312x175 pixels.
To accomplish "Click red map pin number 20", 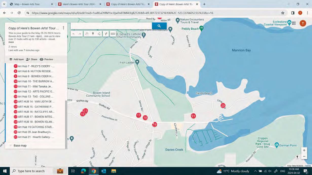I will pos(223,106).
